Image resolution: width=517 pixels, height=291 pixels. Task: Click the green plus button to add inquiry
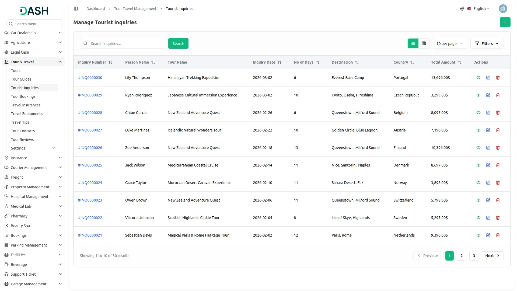pyautogui.click(x=505, y=22)
